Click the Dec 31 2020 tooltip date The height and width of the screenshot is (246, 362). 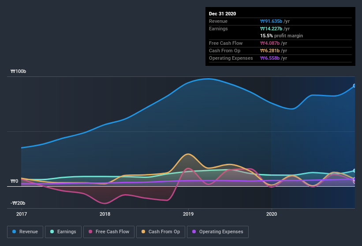[x=222, y=14]
